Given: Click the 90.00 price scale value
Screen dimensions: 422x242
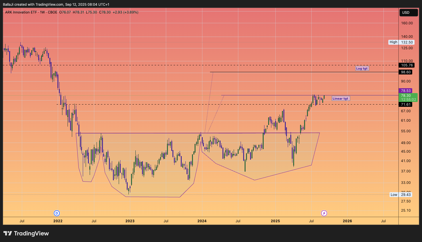Looking at the screenshot, I should (406, 81).
